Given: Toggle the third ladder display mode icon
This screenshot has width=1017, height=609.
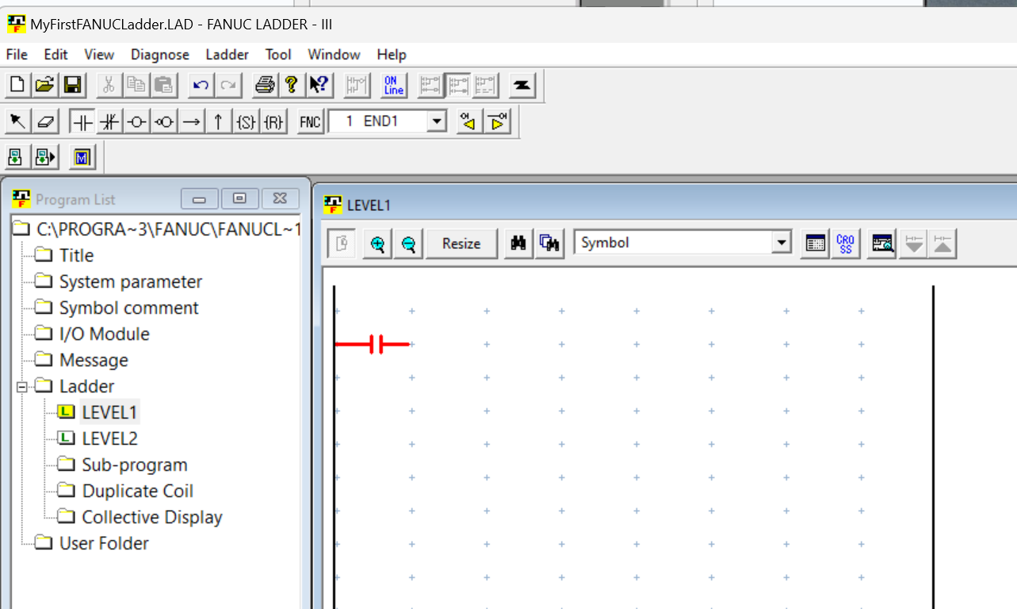Looking at the screenshot, I should coord(485,85).
